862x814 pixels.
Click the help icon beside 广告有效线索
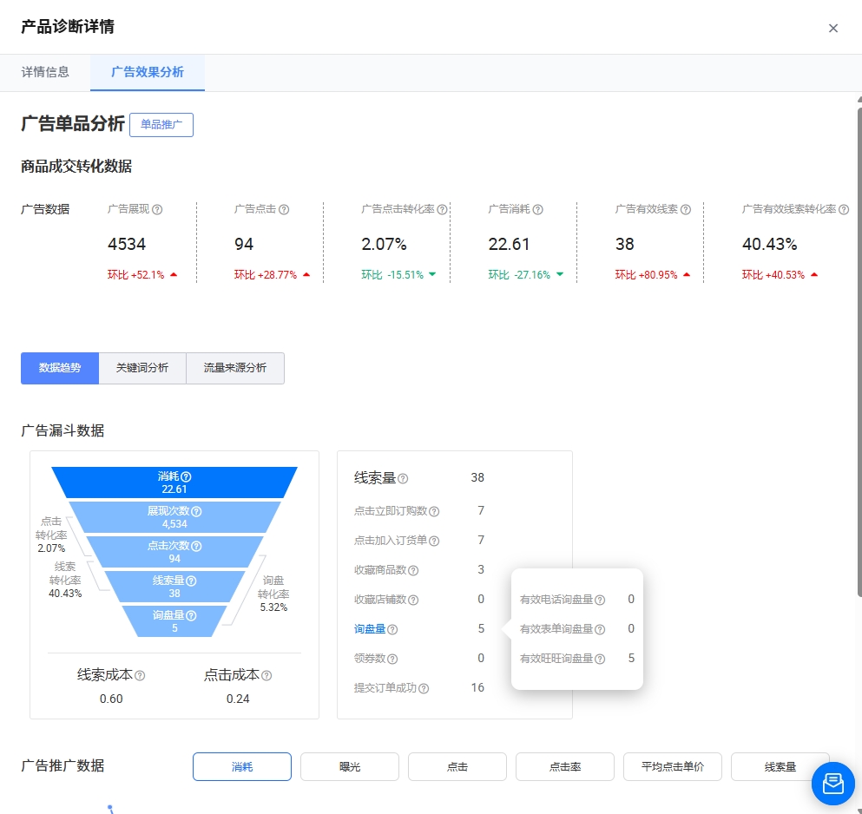[685, 208]
